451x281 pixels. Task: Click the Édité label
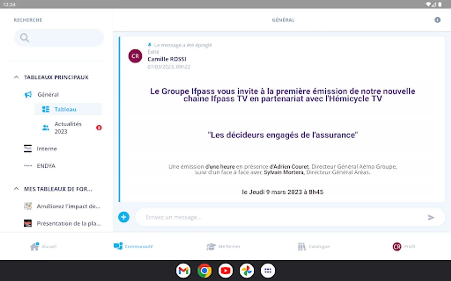pyautogui.click(x=153, y=52)
